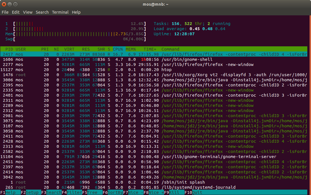The image size is (311, 195).
Task: Click F9 Kill in the bottom bar
Action: click(174, 192)
